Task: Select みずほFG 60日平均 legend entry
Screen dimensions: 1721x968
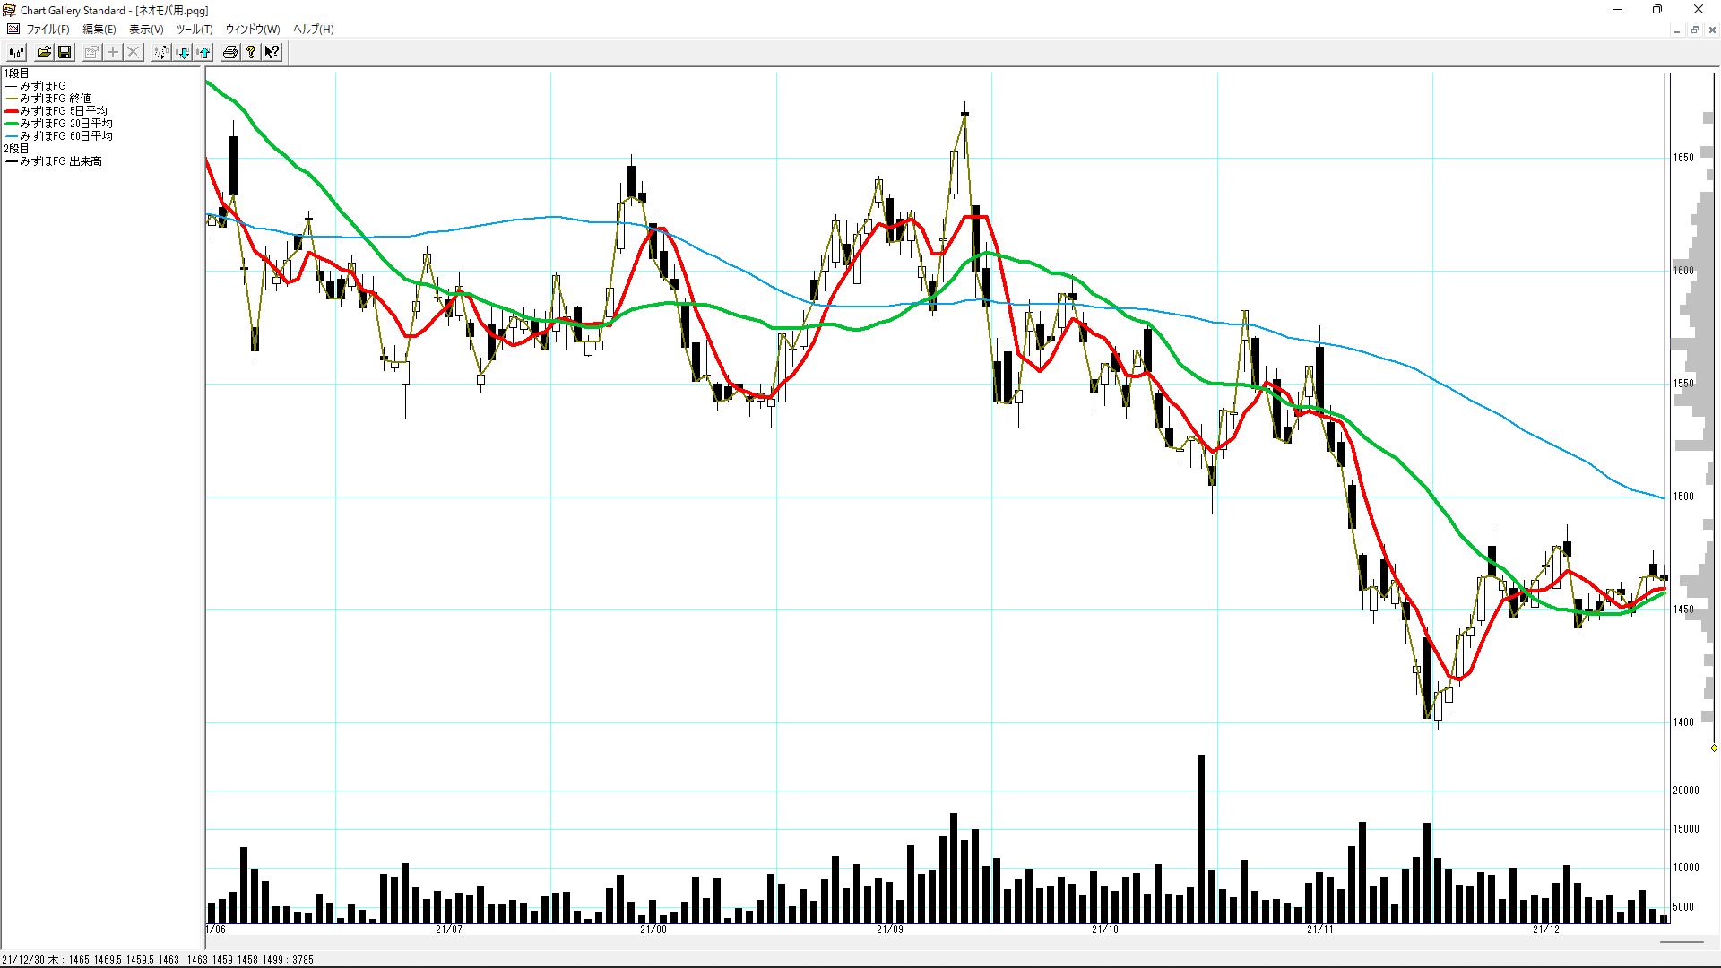Action: [65, 135]
